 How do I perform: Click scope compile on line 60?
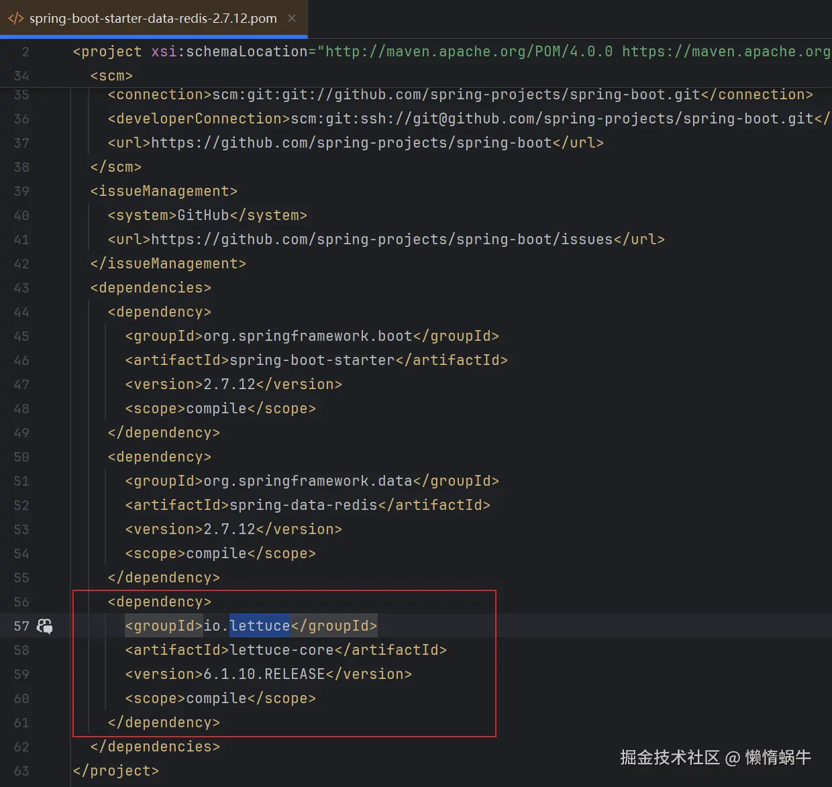(x=221, y=698)
